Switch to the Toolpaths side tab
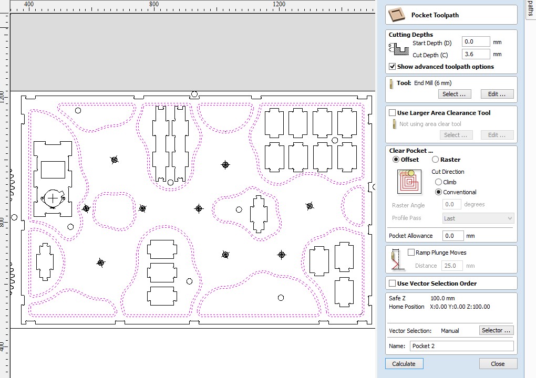 click(531, 9)
